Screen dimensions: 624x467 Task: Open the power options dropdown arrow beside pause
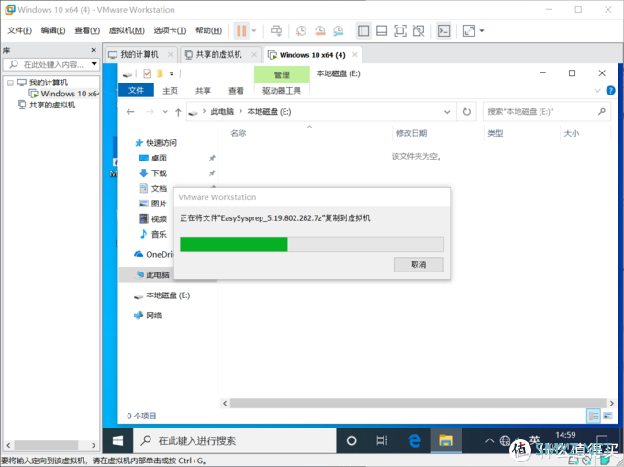click(254, 30)
